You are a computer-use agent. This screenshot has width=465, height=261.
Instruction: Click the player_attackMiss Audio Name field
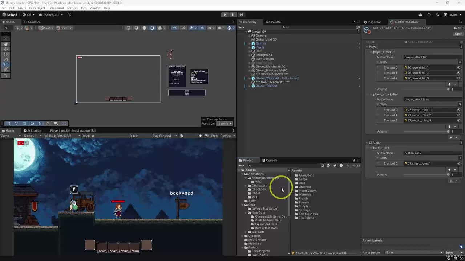coord(433,99)
